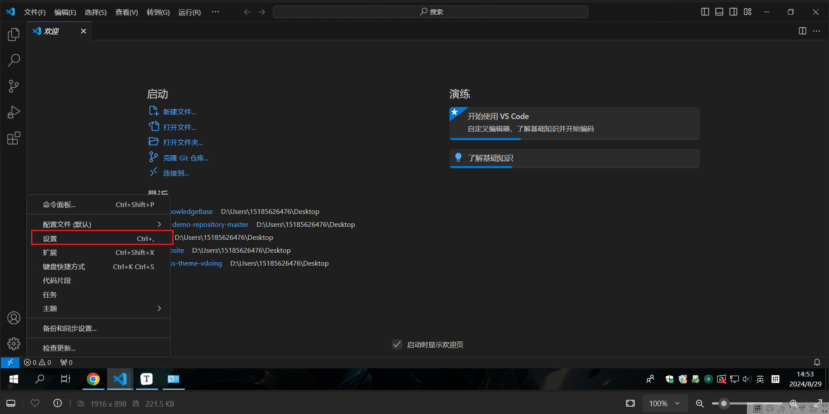829x414 pixels.
Task: Open the Search view in activity bar
Action: click(13, 60)
